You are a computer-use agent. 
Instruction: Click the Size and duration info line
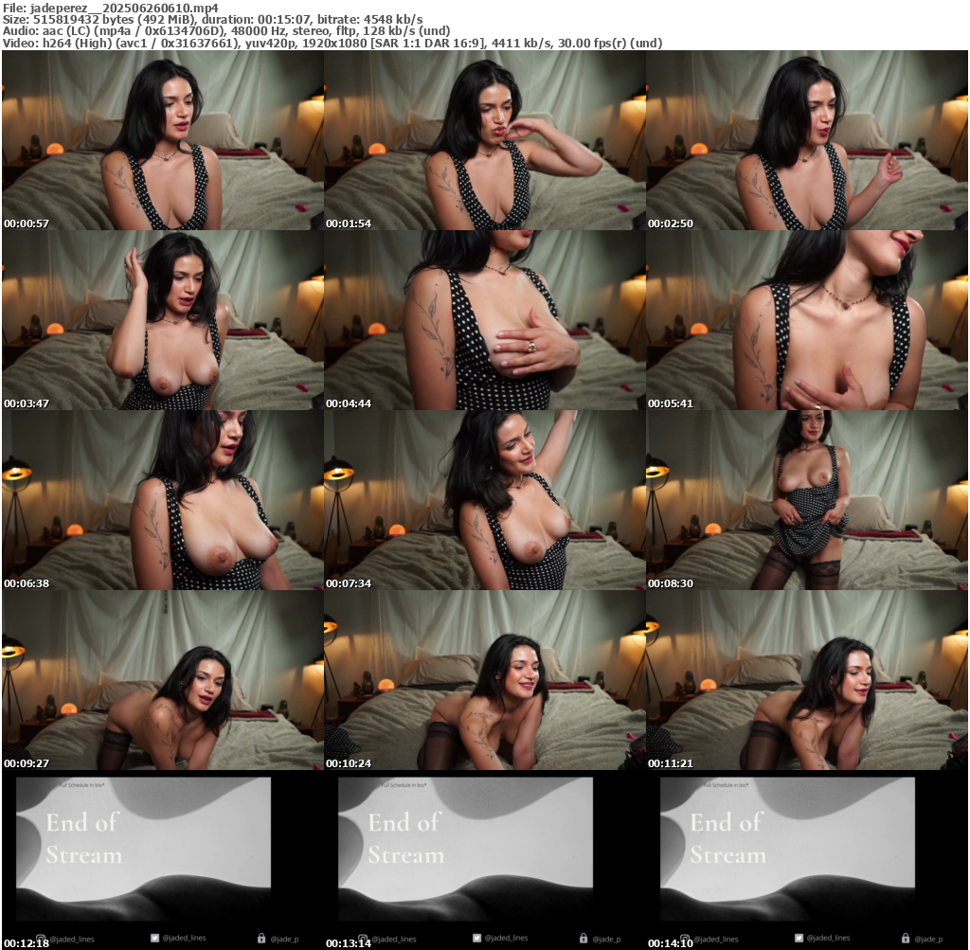[x=213, y=19]
